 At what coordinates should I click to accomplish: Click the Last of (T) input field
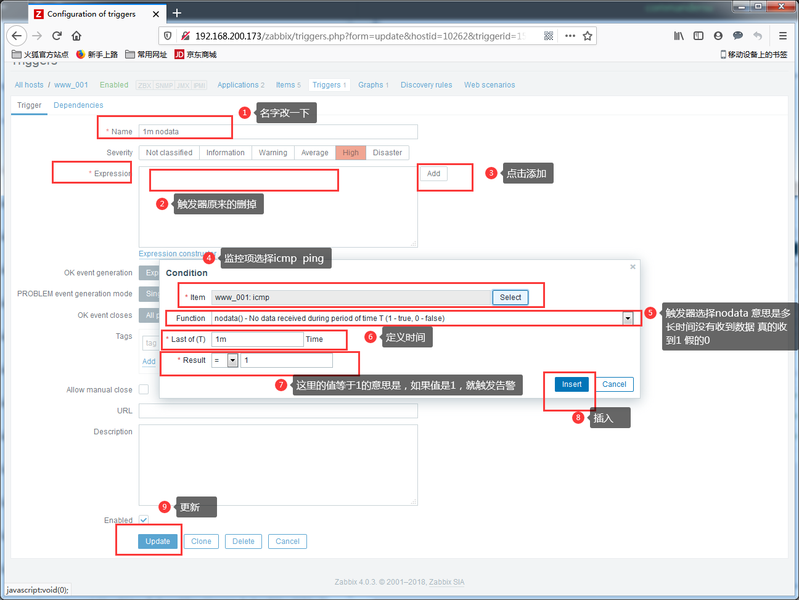coord(258,339)
